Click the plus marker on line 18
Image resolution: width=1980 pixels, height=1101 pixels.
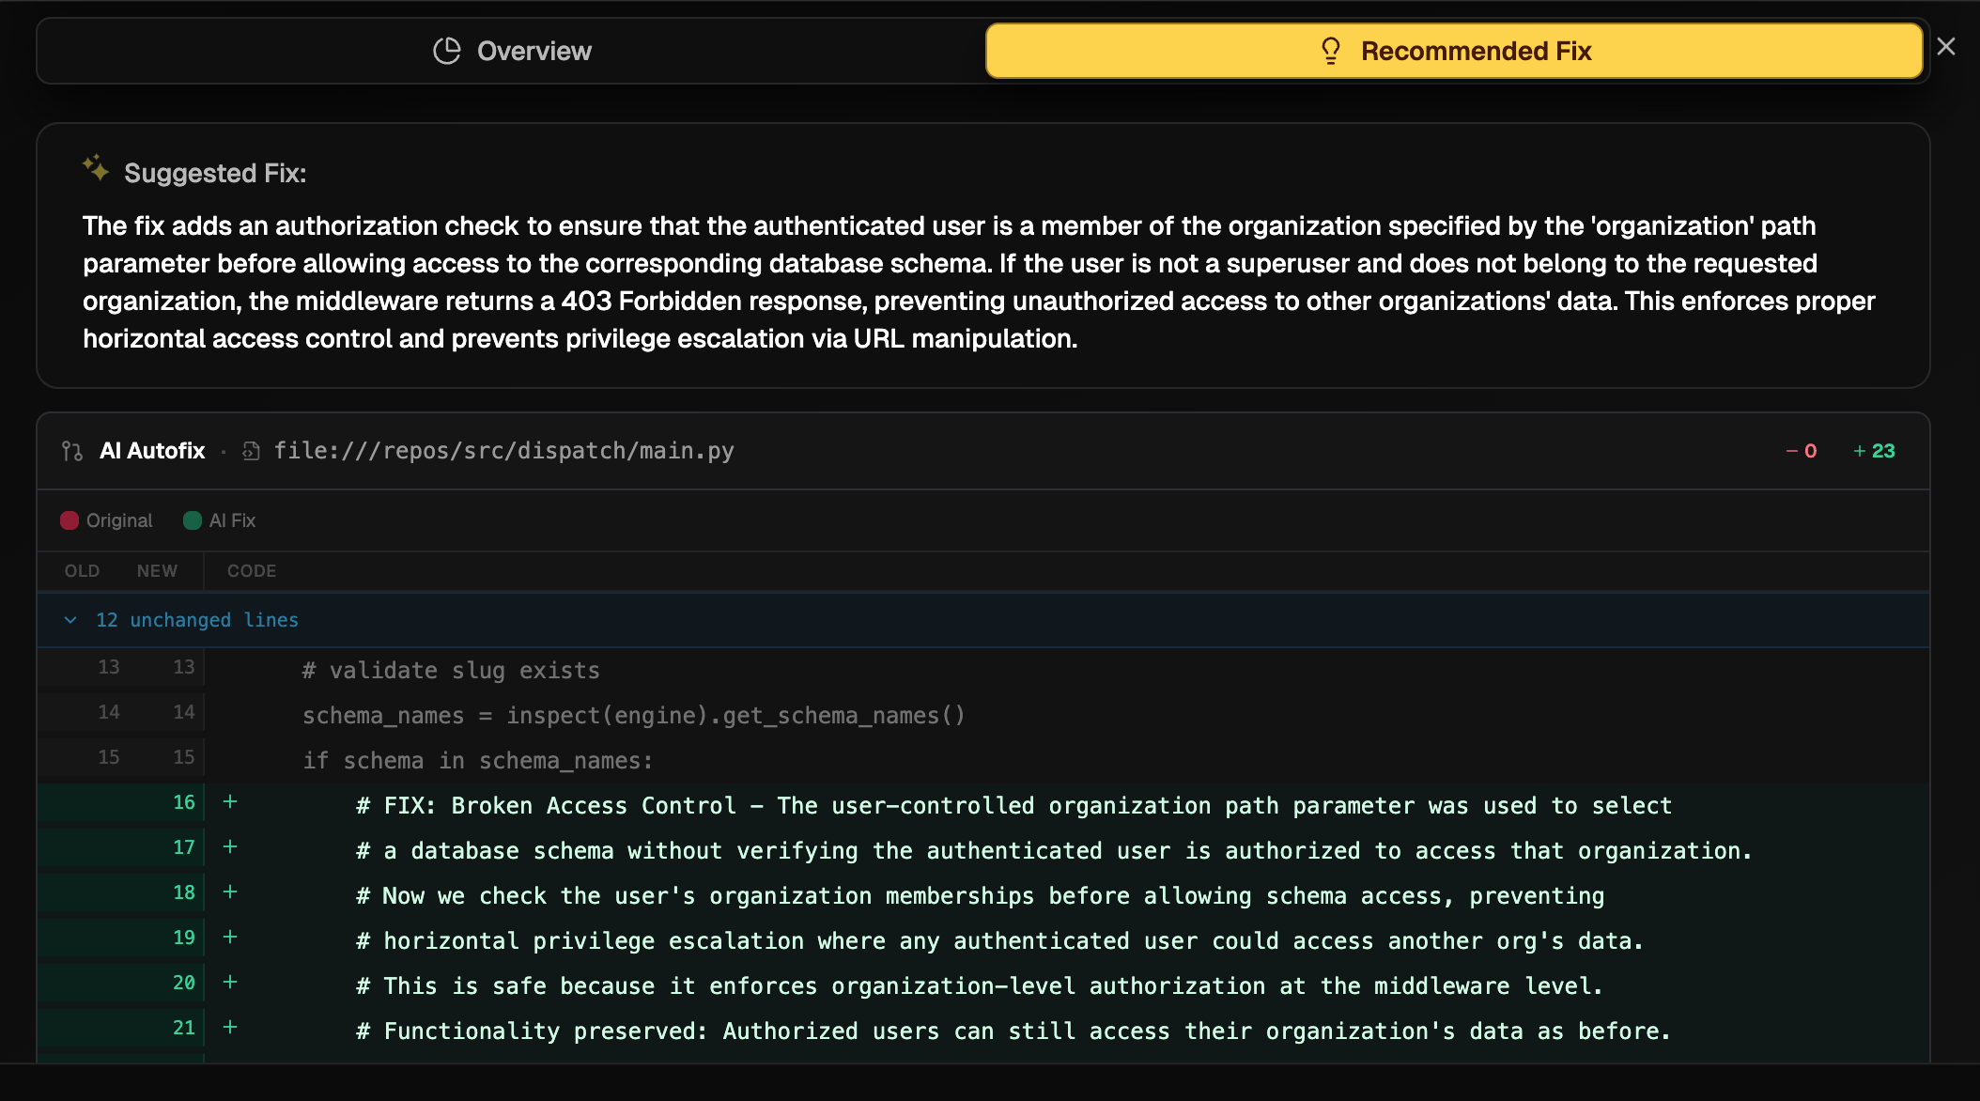tap(230, 892)
